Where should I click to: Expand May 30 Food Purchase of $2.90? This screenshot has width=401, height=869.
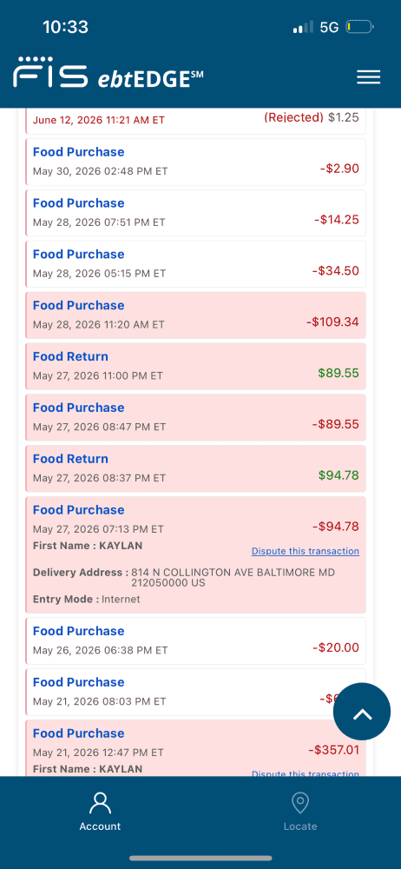195,162
